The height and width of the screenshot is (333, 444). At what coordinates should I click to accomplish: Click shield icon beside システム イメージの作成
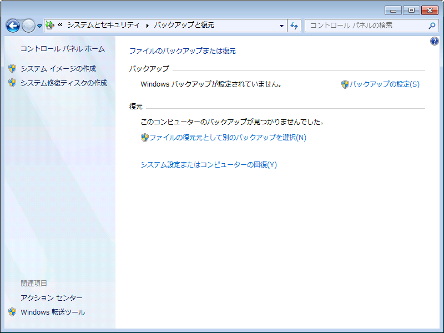coord(12,69)
